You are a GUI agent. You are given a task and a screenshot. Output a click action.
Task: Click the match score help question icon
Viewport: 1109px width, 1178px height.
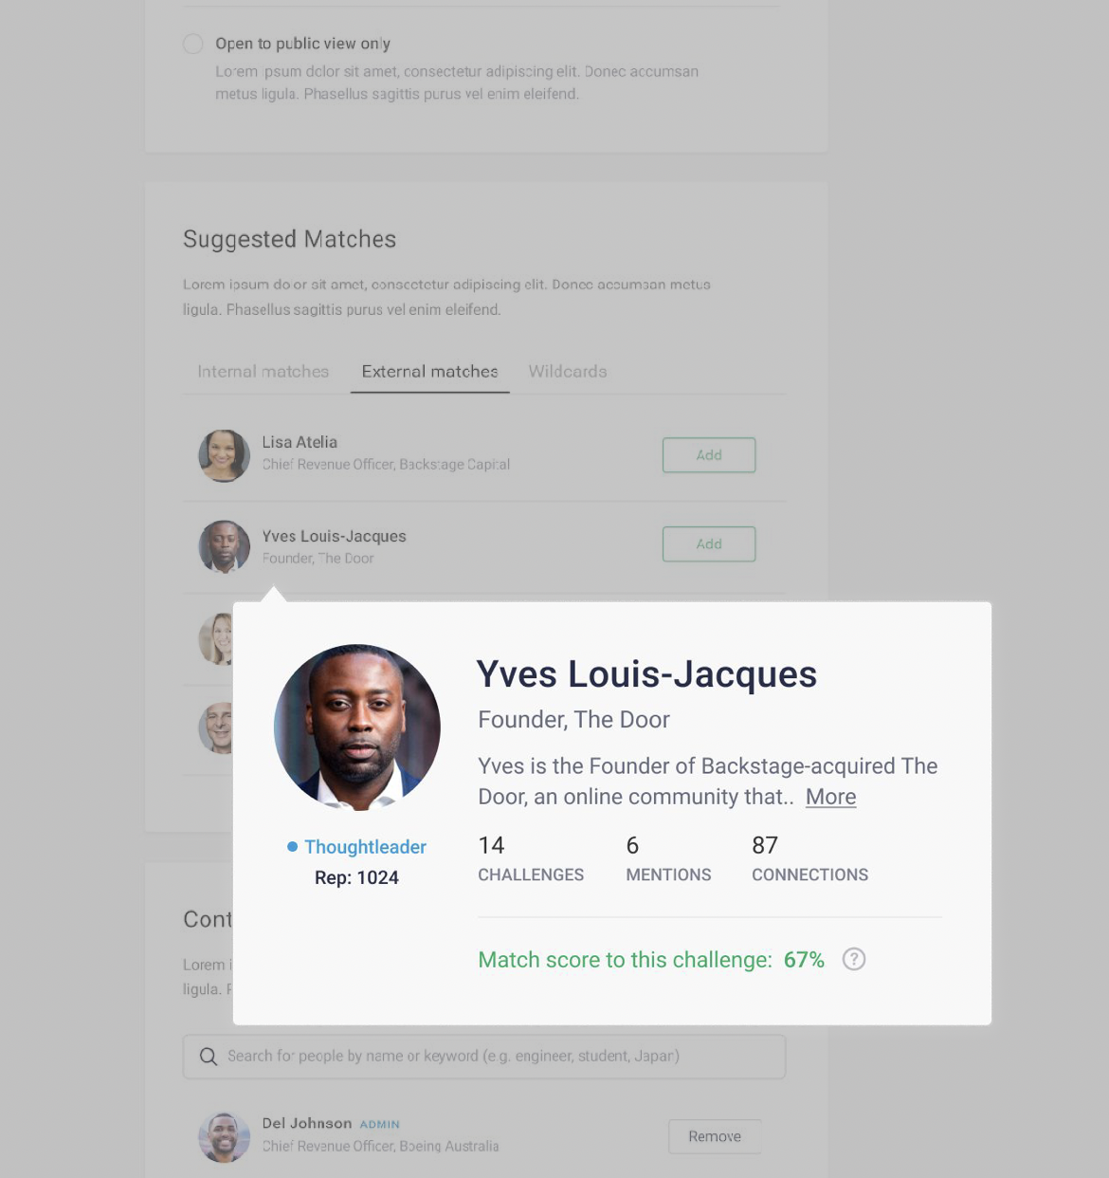[854, 959]
